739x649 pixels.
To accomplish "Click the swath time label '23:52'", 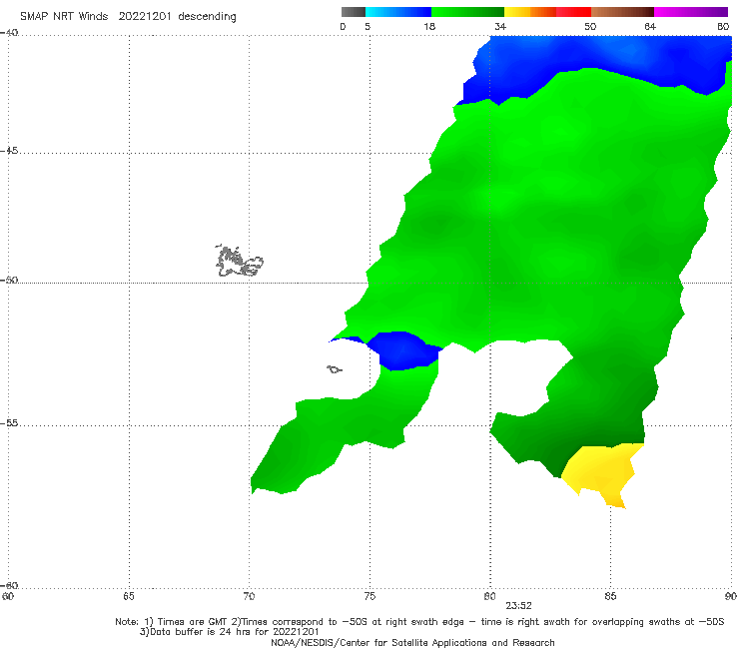I will [x=518, y=606].
